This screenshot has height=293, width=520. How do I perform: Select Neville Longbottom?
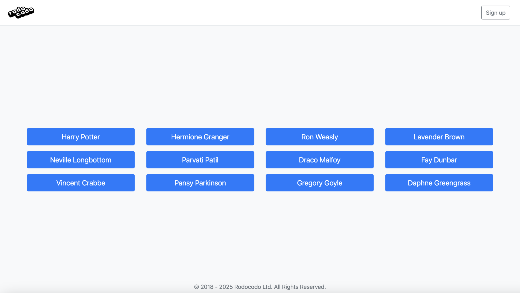pos(80,160)
